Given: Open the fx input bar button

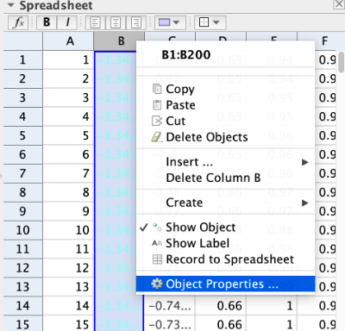Looking at the screenshot, I should click(x=18, y=22).
